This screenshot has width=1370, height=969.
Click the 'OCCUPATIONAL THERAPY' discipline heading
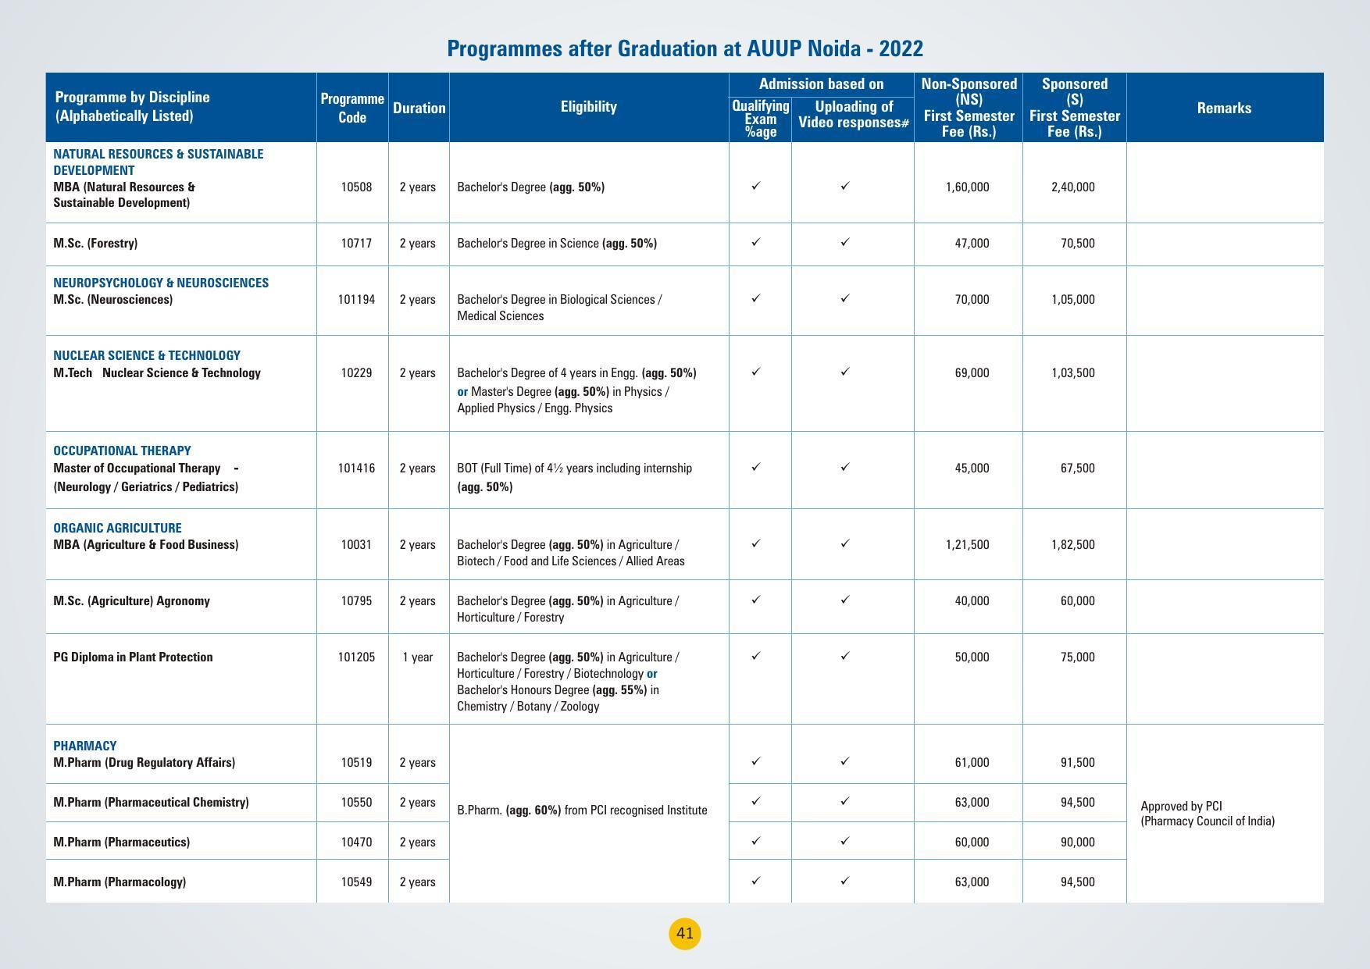pos(122,451)
